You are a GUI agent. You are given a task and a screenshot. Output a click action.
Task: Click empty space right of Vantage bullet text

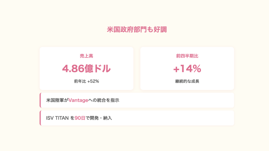click(175, 100)
